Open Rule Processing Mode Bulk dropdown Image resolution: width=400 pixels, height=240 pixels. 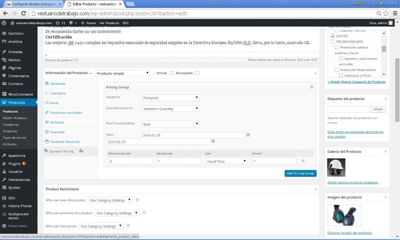[x=171, y=124]
